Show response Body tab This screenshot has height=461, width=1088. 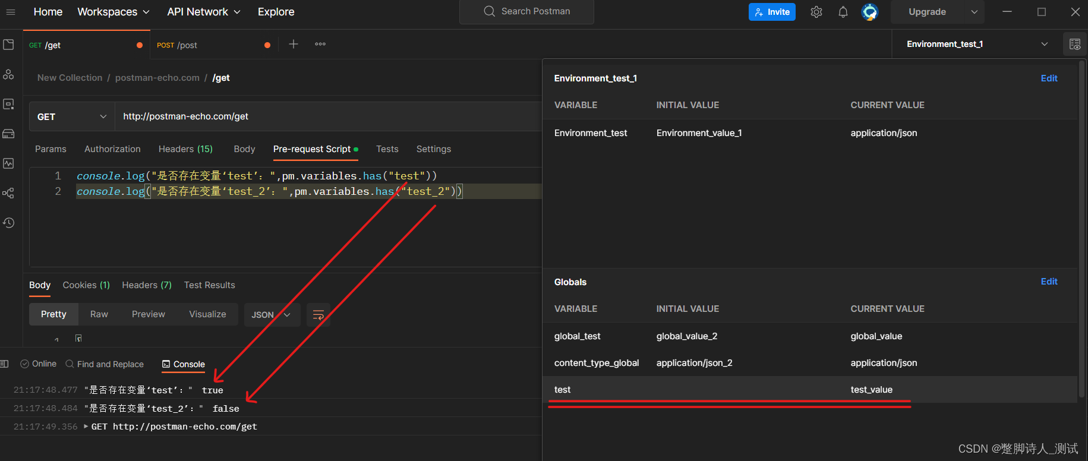40,285
